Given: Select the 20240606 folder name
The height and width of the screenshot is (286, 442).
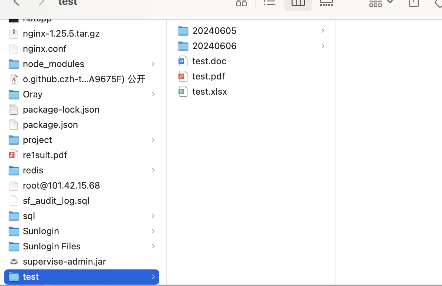Looking at the screenshot, I should (x=214, y=46).
